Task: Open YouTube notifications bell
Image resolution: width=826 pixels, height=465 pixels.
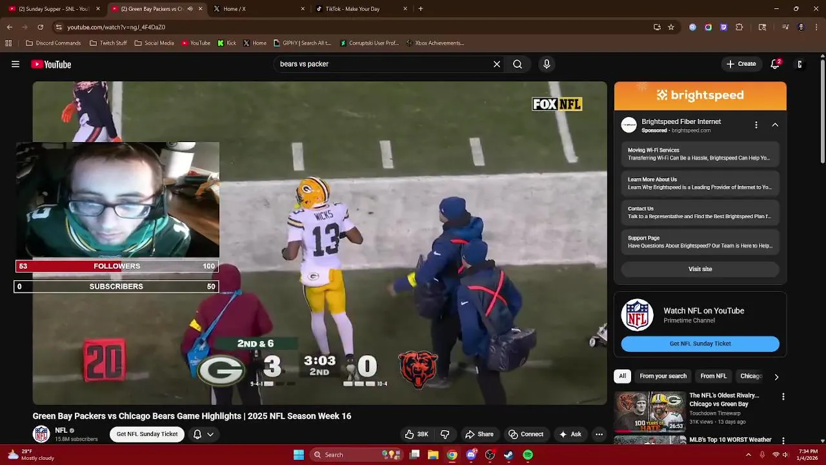Action: click(776, 64)
